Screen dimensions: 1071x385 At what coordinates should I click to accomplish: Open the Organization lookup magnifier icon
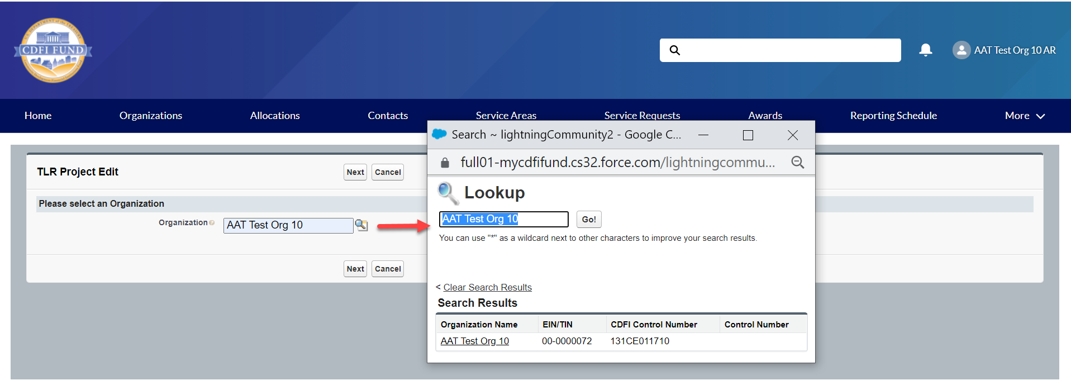361,225
